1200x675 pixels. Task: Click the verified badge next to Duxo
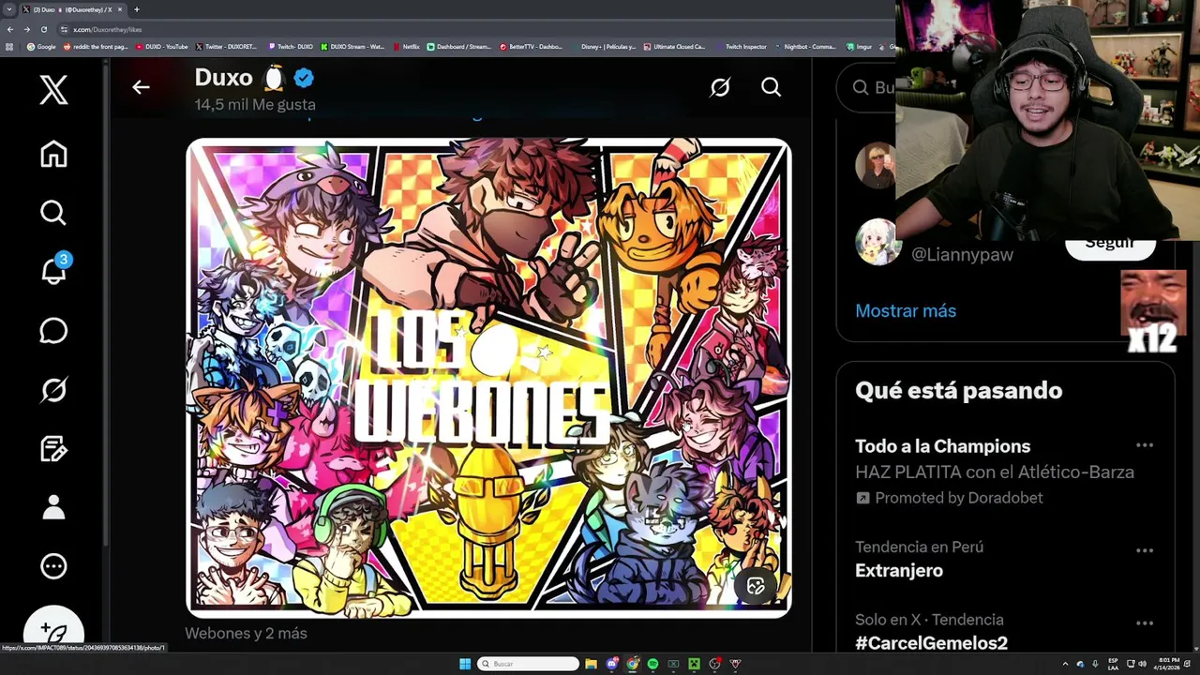(x=304, y=78)
